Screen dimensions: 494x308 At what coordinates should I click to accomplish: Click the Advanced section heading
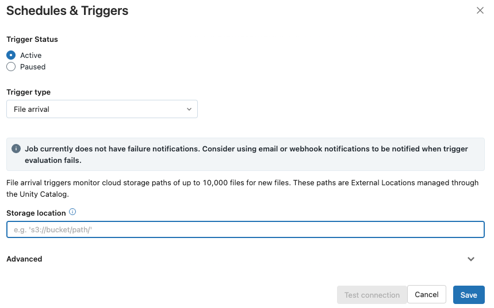24,259
